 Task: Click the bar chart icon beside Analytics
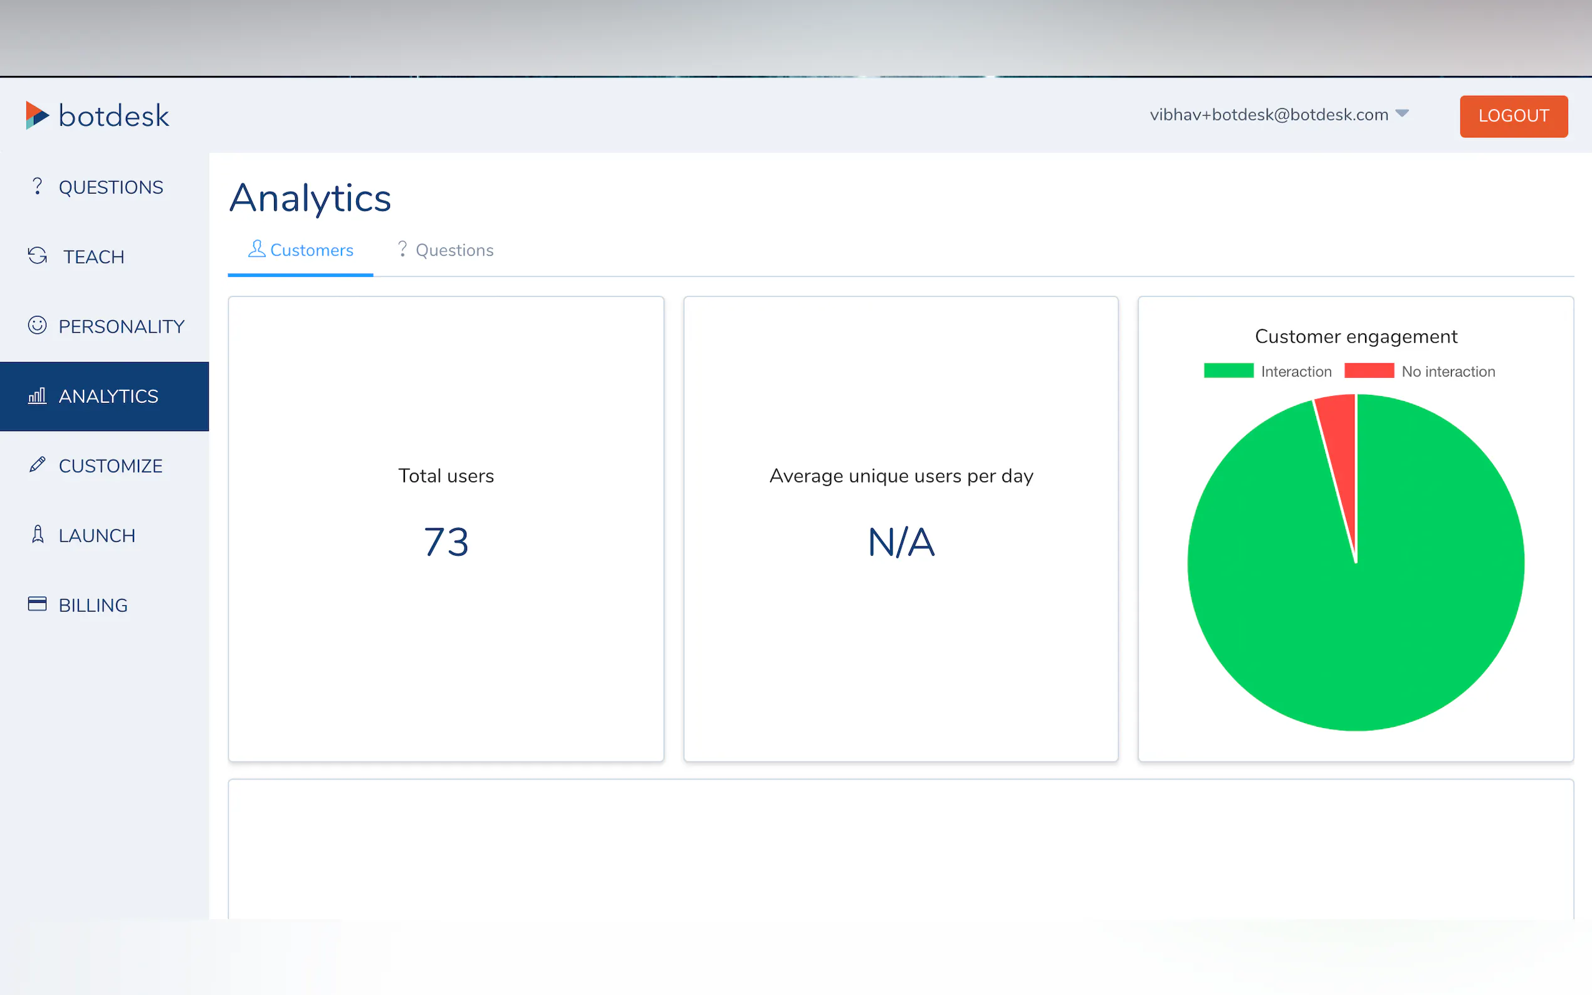[38, 395]
